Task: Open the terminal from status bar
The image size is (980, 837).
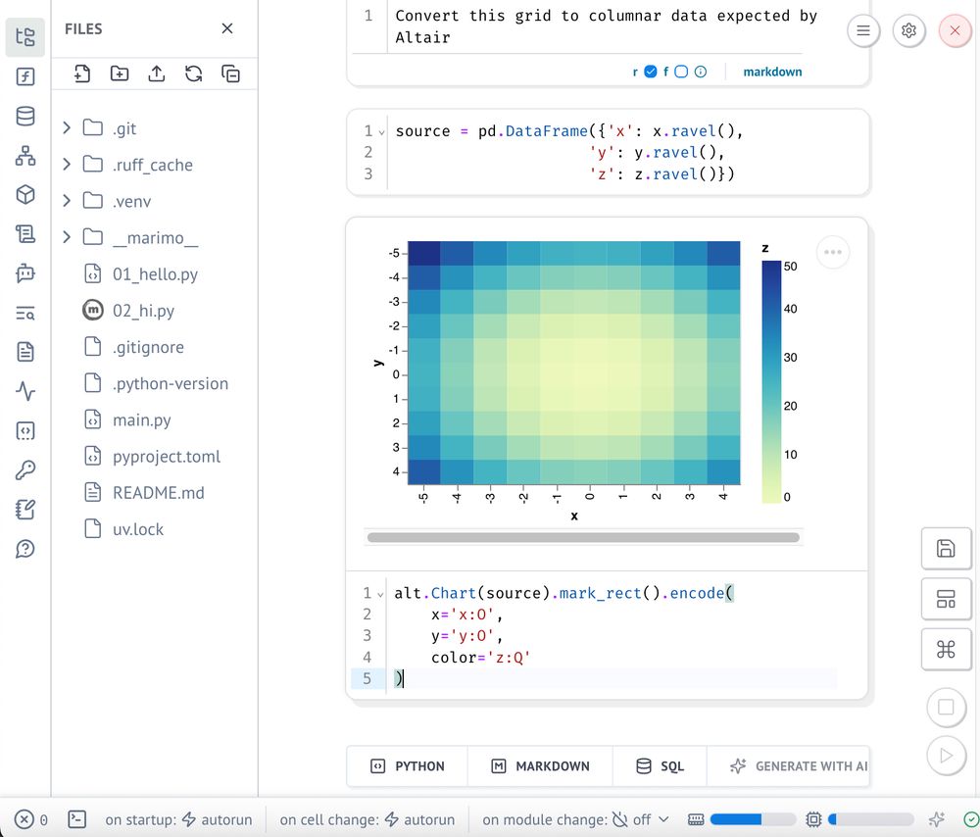Action: (x=76, y=819)
